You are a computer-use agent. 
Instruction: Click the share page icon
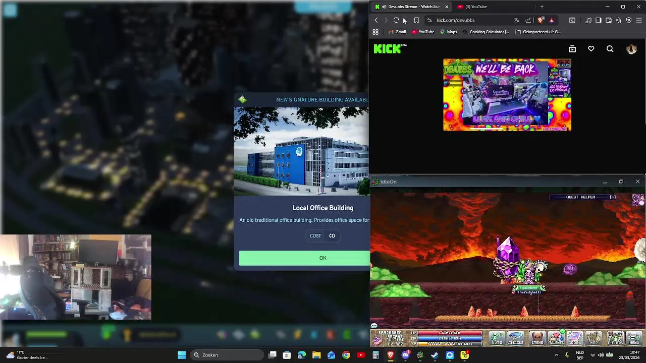[528, 20]
